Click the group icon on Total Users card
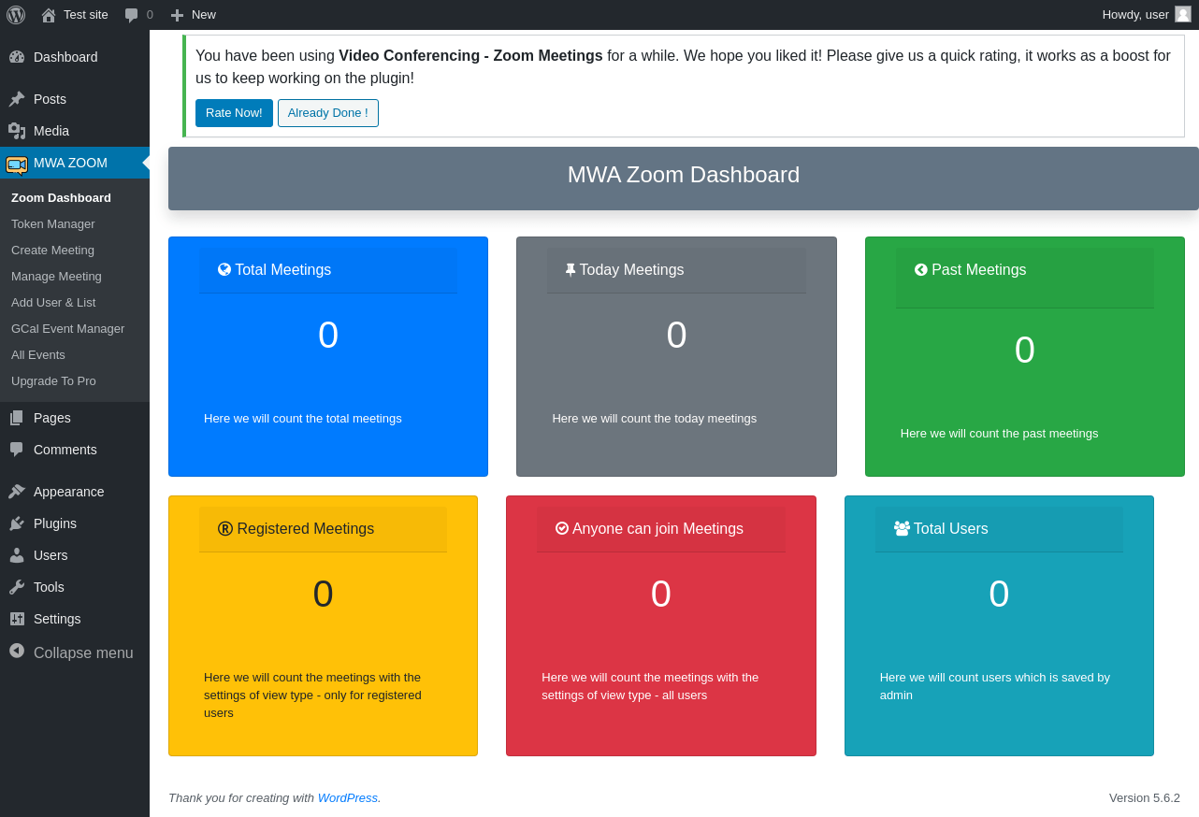Viewport: 1199px width, 817px height. [902, 528]
